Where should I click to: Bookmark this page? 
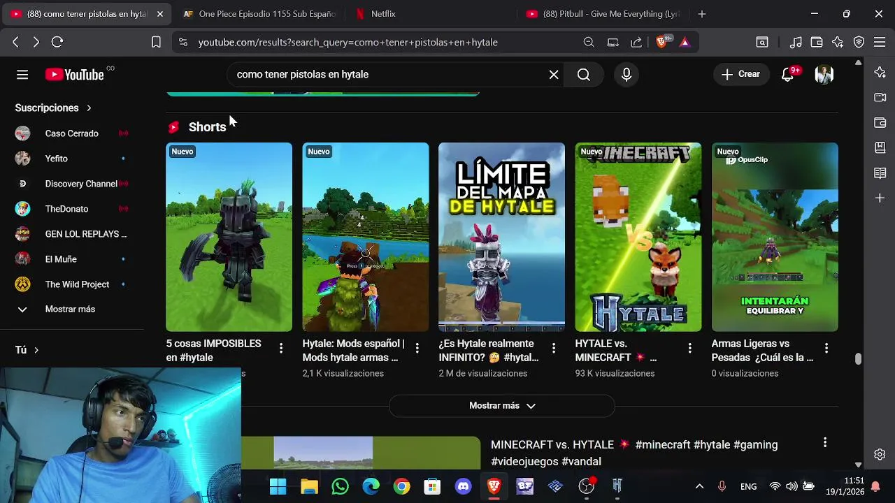coord(156,42)
